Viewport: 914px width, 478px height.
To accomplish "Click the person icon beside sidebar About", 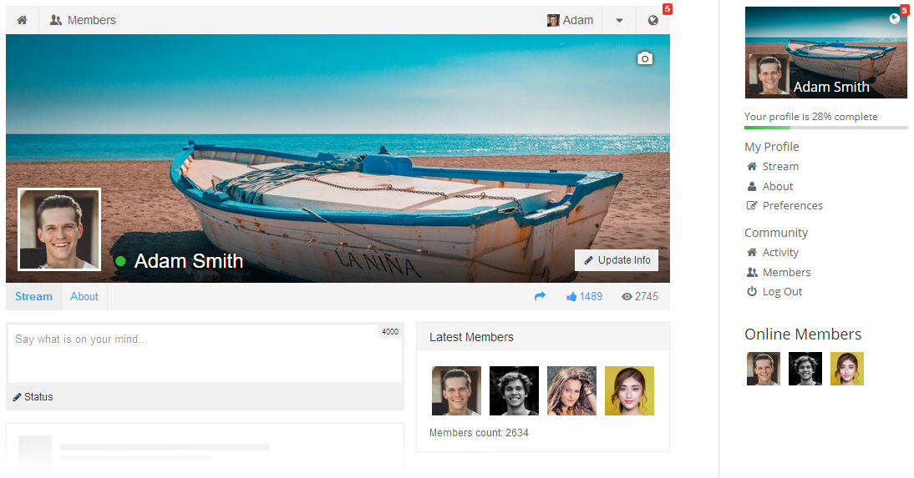I will pyautogui.click(x=752, y=186).
